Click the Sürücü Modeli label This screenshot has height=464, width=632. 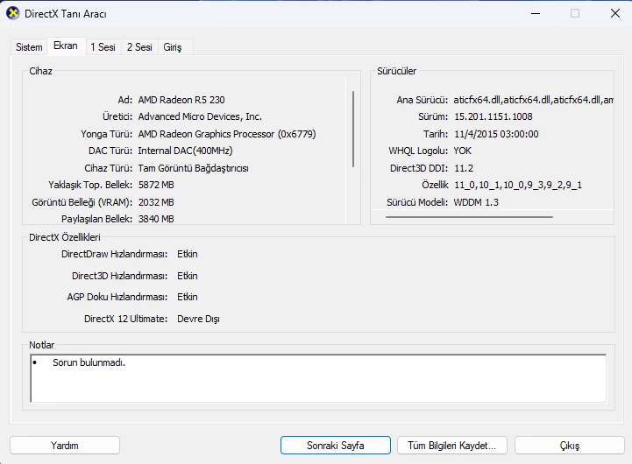pyautogui.click(x=417, y=202)
